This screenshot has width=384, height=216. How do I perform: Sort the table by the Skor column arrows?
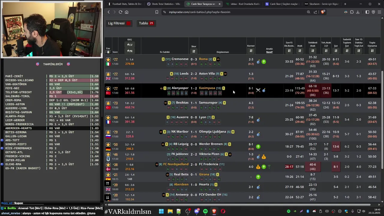click(194, 51)
